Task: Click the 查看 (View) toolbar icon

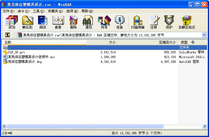Action: 58,22
